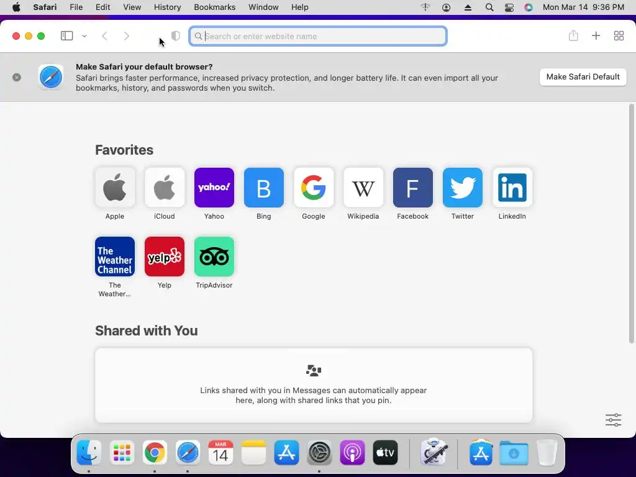Open Notes from the Dock
The height and width of the screenshot is (477, 636).
(x=253, y=452)
